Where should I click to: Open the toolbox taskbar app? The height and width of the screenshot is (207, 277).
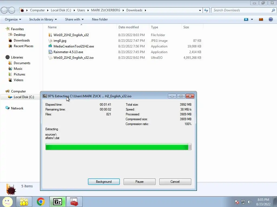(74, 202)
